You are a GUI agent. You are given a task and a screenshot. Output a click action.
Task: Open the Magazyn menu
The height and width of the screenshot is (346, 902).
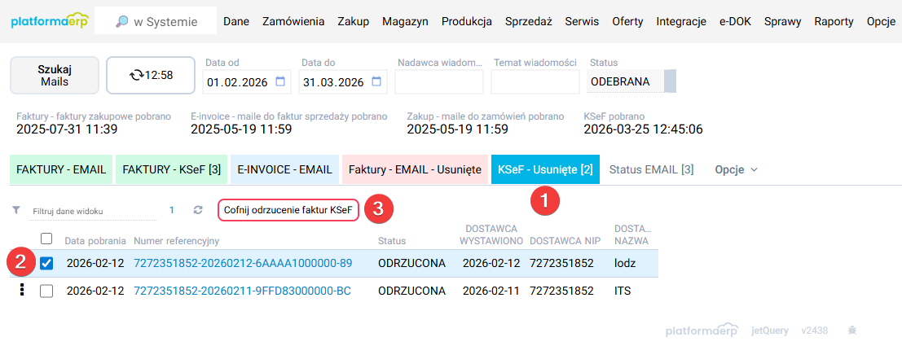[405, 22]
